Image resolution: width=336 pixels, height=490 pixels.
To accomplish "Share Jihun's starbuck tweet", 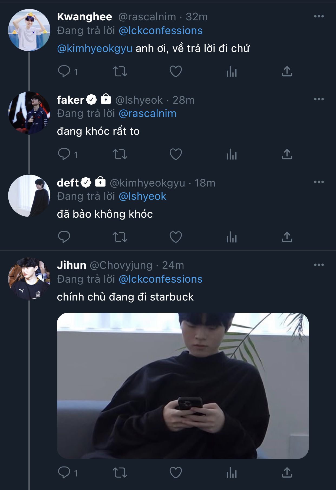I will point(287,473).
